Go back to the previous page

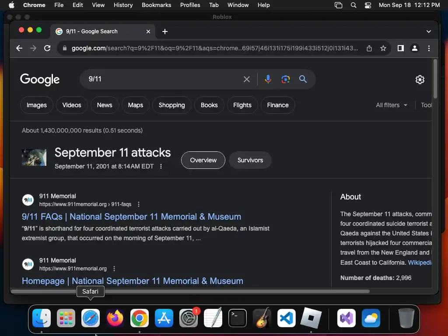[x=19, y=48]
